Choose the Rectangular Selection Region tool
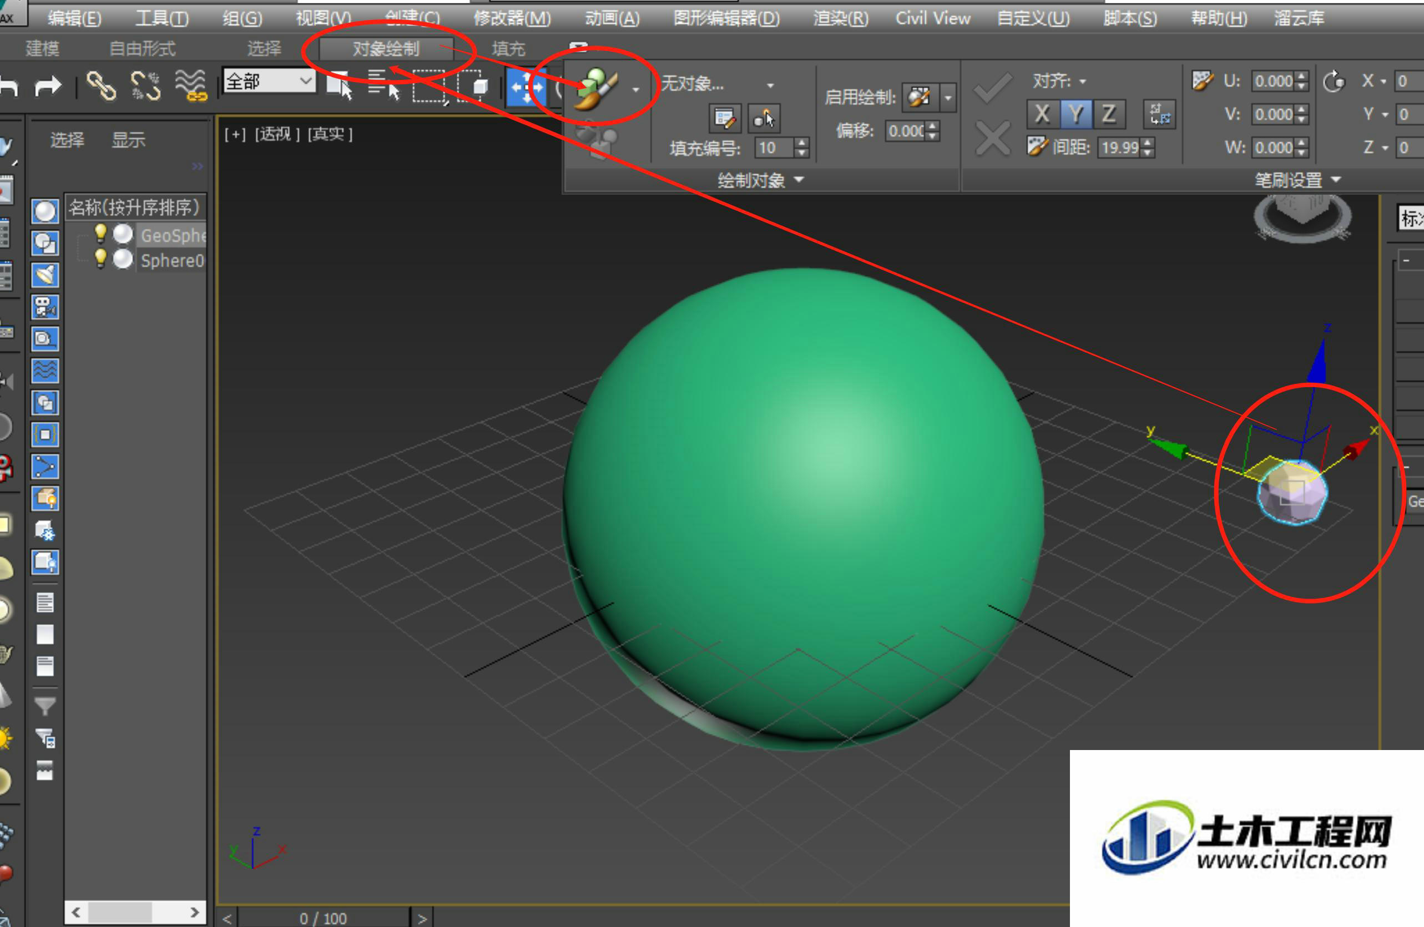This screenshot has height=927, width=1424. click(x=429, y=86)
